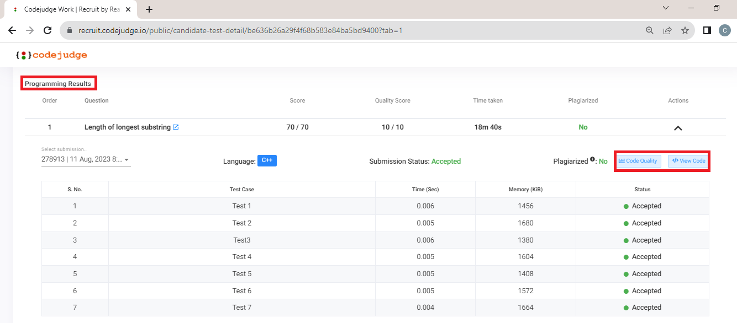The height and width of the screenshot is (323, 737).
Task: Open a new browser tab with plus icon
Action: click(x=149, y=9)
